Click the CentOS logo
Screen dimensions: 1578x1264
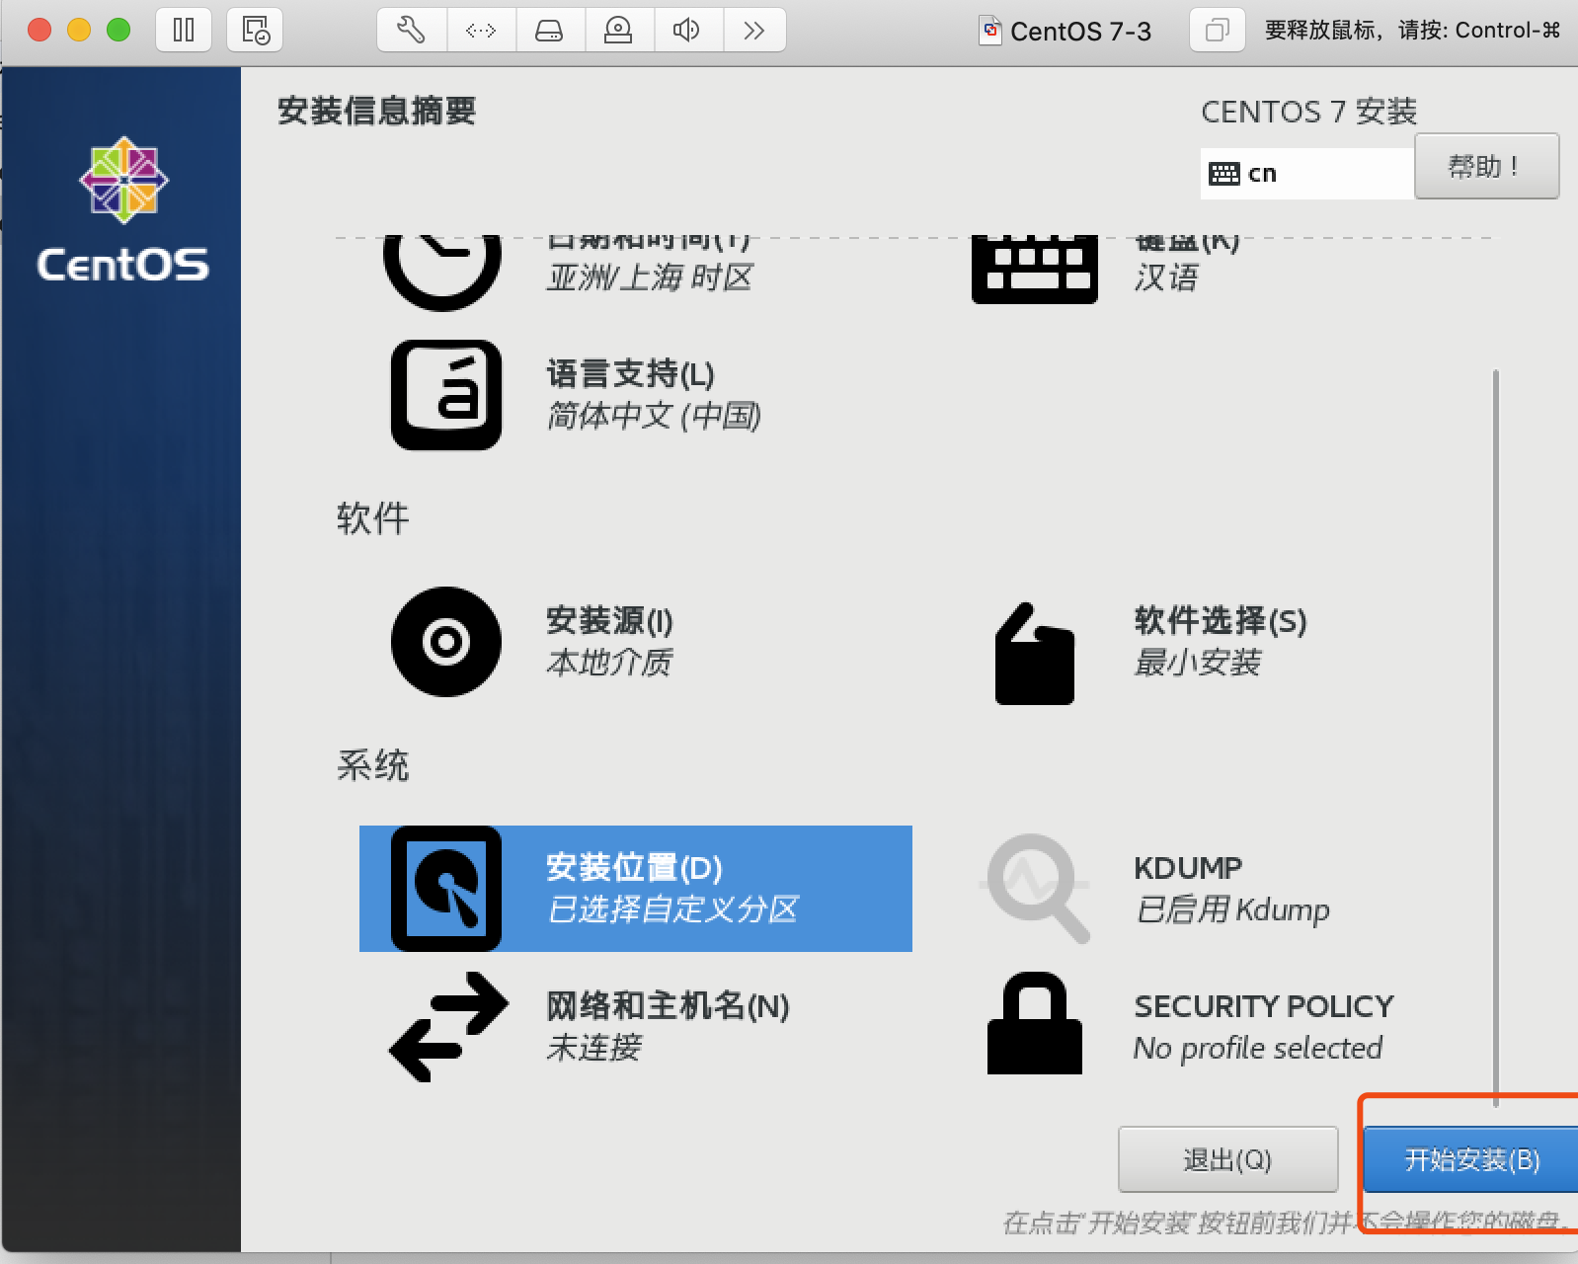click(123, 209)
